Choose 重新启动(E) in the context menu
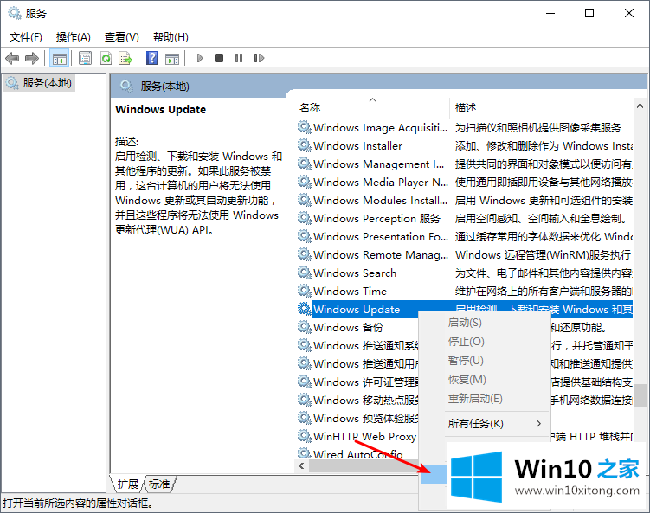The width and height of the screenshot is (650, 513). click(484, 399)
